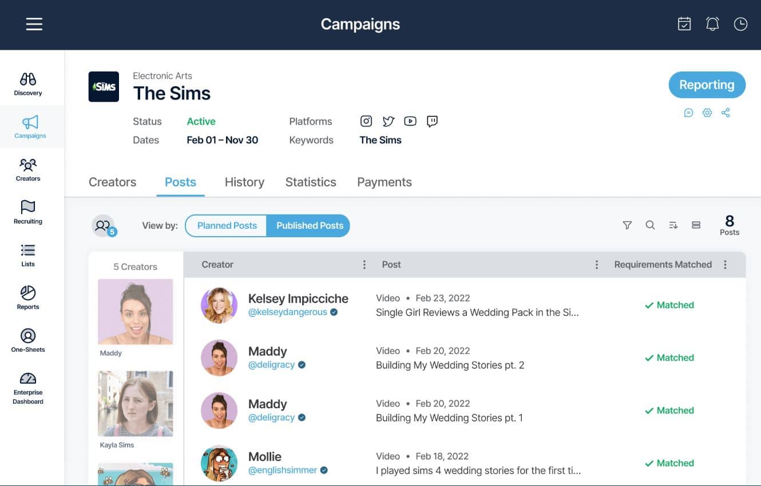Go to Recruiting in the sidebar
Screen dimensions: 761x486
pyautogui.click(x=28, y=212)
